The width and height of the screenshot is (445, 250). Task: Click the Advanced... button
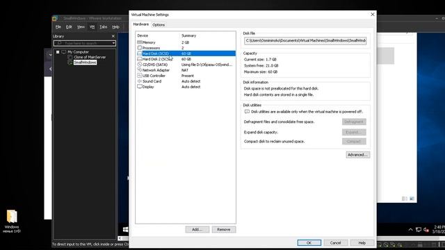click(357, 155)
